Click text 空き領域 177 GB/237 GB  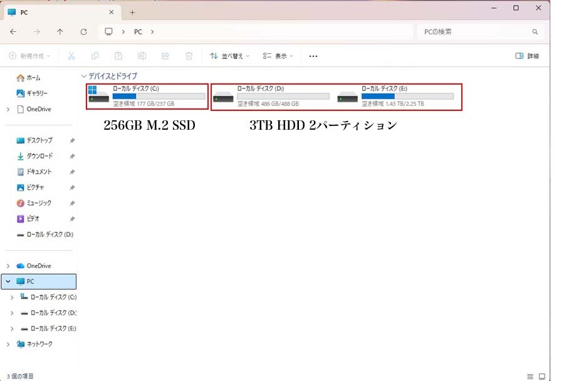144,103
